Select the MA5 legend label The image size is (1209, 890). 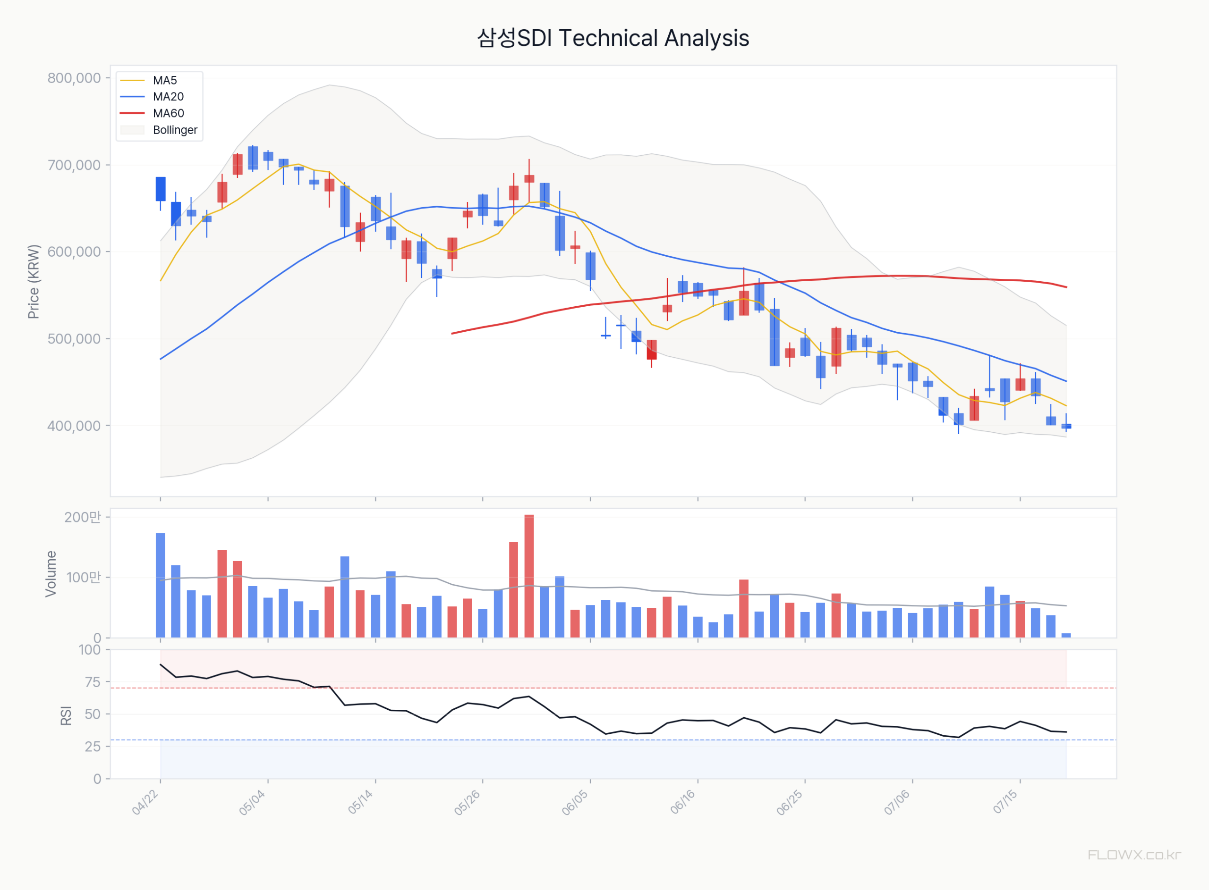(165, 80)
